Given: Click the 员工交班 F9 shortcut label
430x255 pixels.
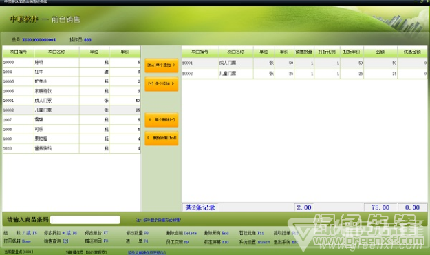Looking at the screenshot, I should tap(178, 242).
